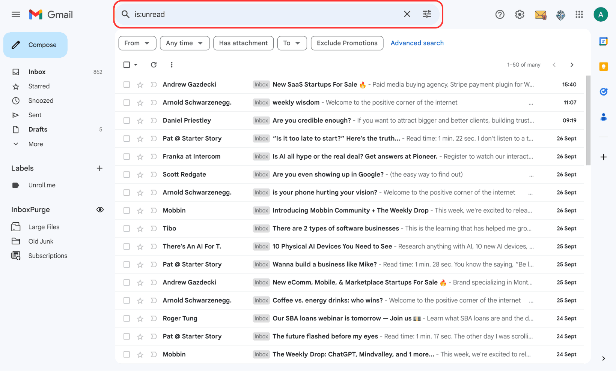The height and width of the screenshot is (371, 616).
Task: Refresh the inbox list
Action: click(154, 64)
